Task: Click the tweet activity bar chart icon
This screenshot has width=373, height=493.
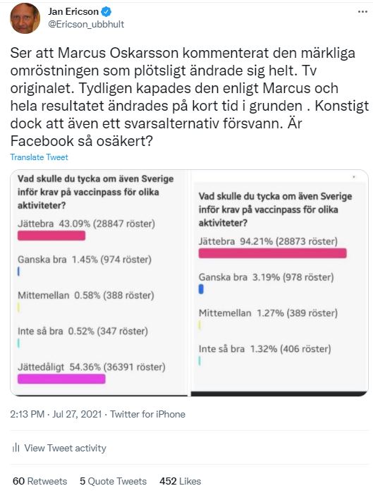Action: pyautogui.click(x=16, y=447)
